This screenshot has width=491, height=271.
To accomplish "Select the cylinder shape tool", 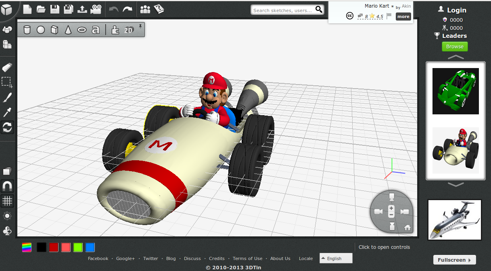I will coord(27,30).
